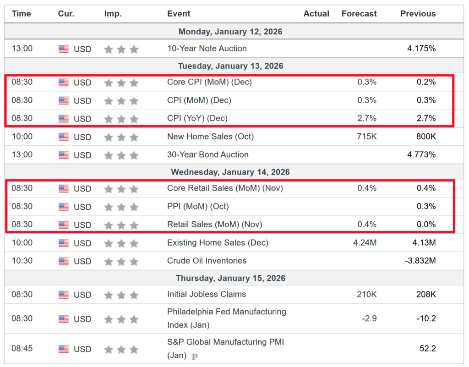
Task: Open the Core CPI (MoM) (Dec) event
Action: coord(209,82)
